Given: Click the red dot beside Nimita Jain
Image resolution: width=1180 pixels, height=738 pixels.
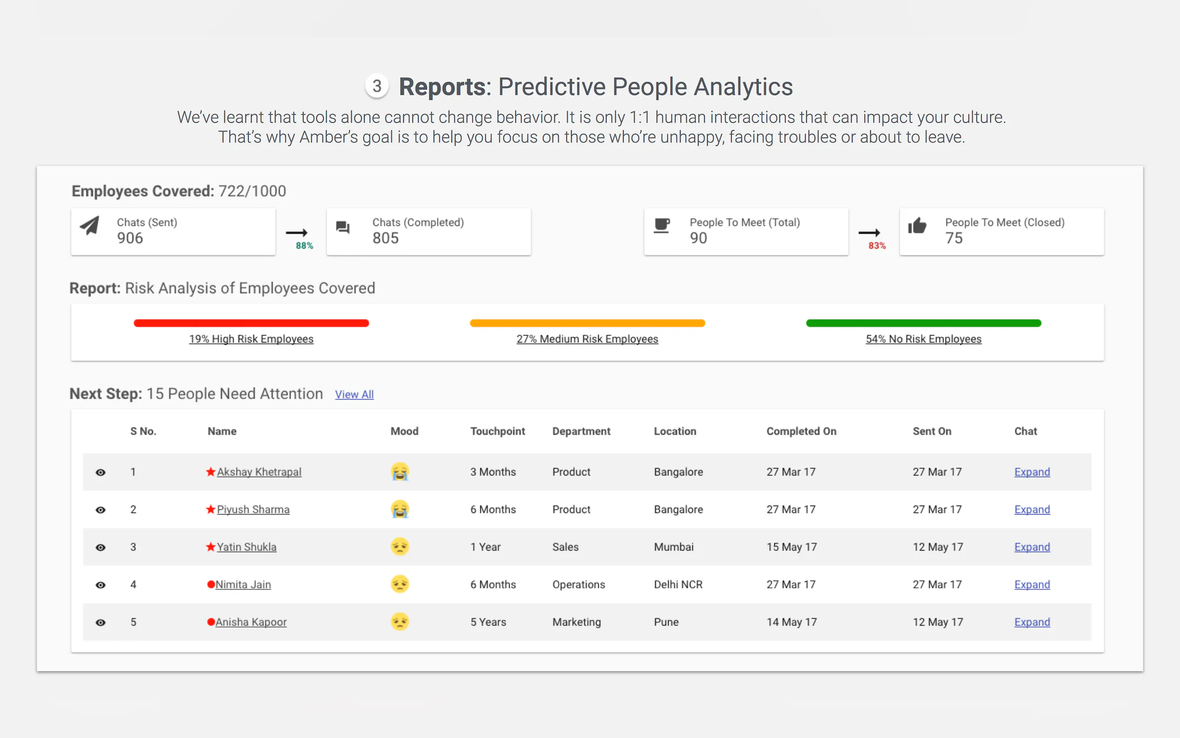Looking at the screenshot, I should coord(211,584).
